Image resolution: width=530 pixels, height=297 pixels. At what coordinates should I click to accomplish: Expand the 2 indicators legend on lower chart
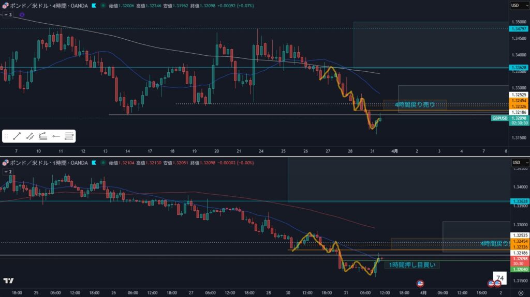[7, 171]
